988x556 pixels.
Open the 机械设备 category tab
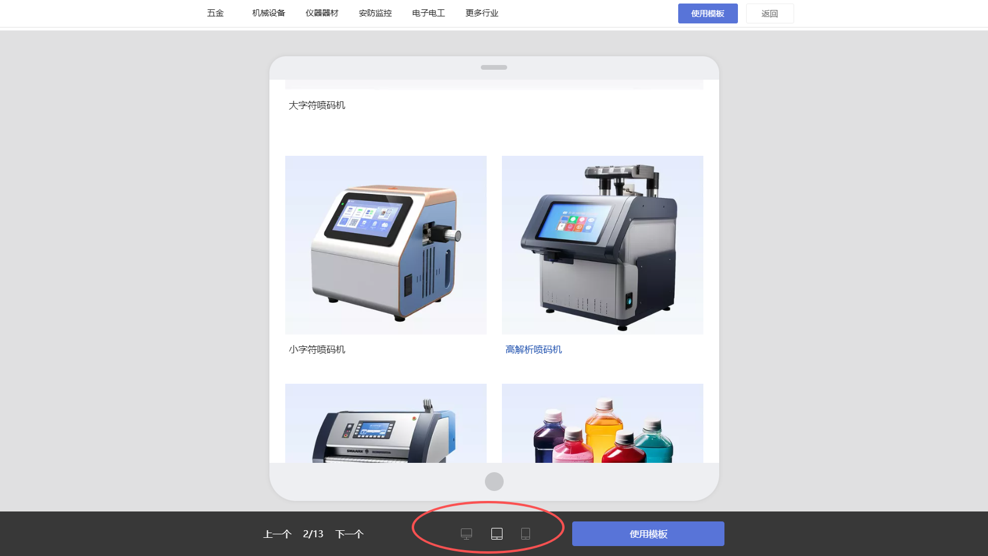coord(269,13)
